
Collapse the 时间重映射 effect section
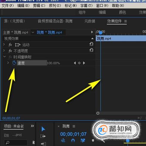(x=4, y=57)
